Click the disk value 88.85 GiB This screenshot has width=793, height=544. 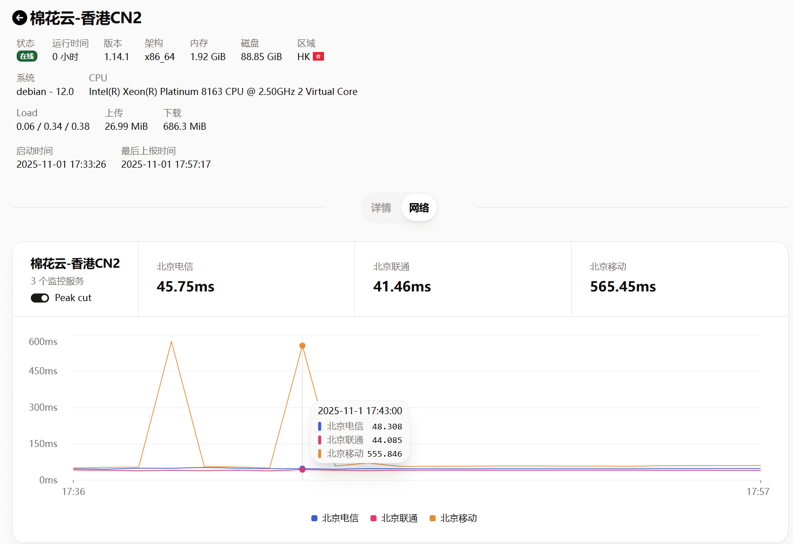coord(261,57)
